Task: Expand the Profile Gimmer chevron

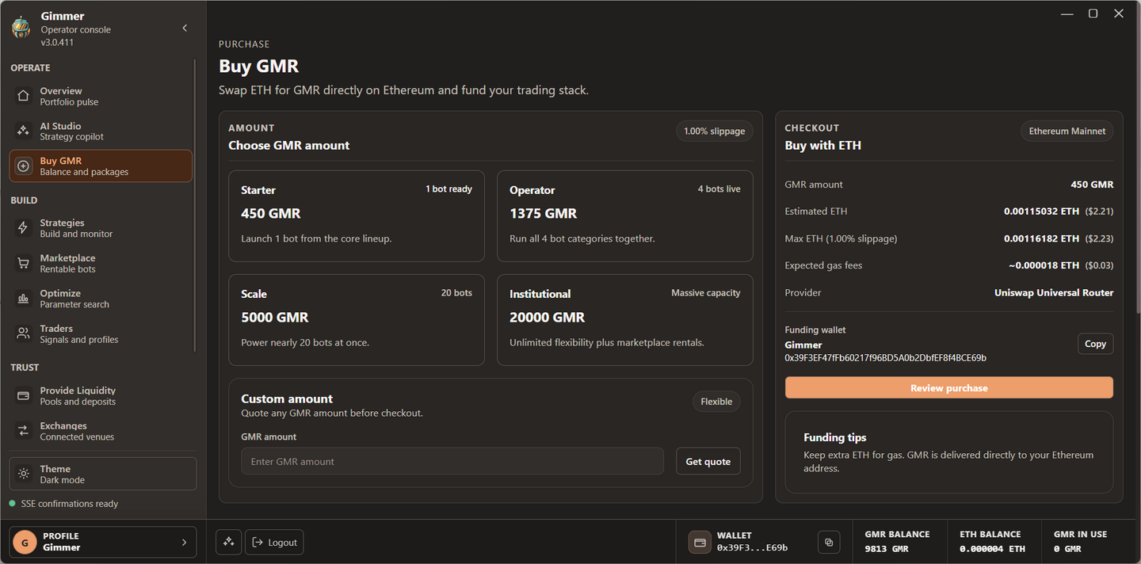Action: click(185, 543)
